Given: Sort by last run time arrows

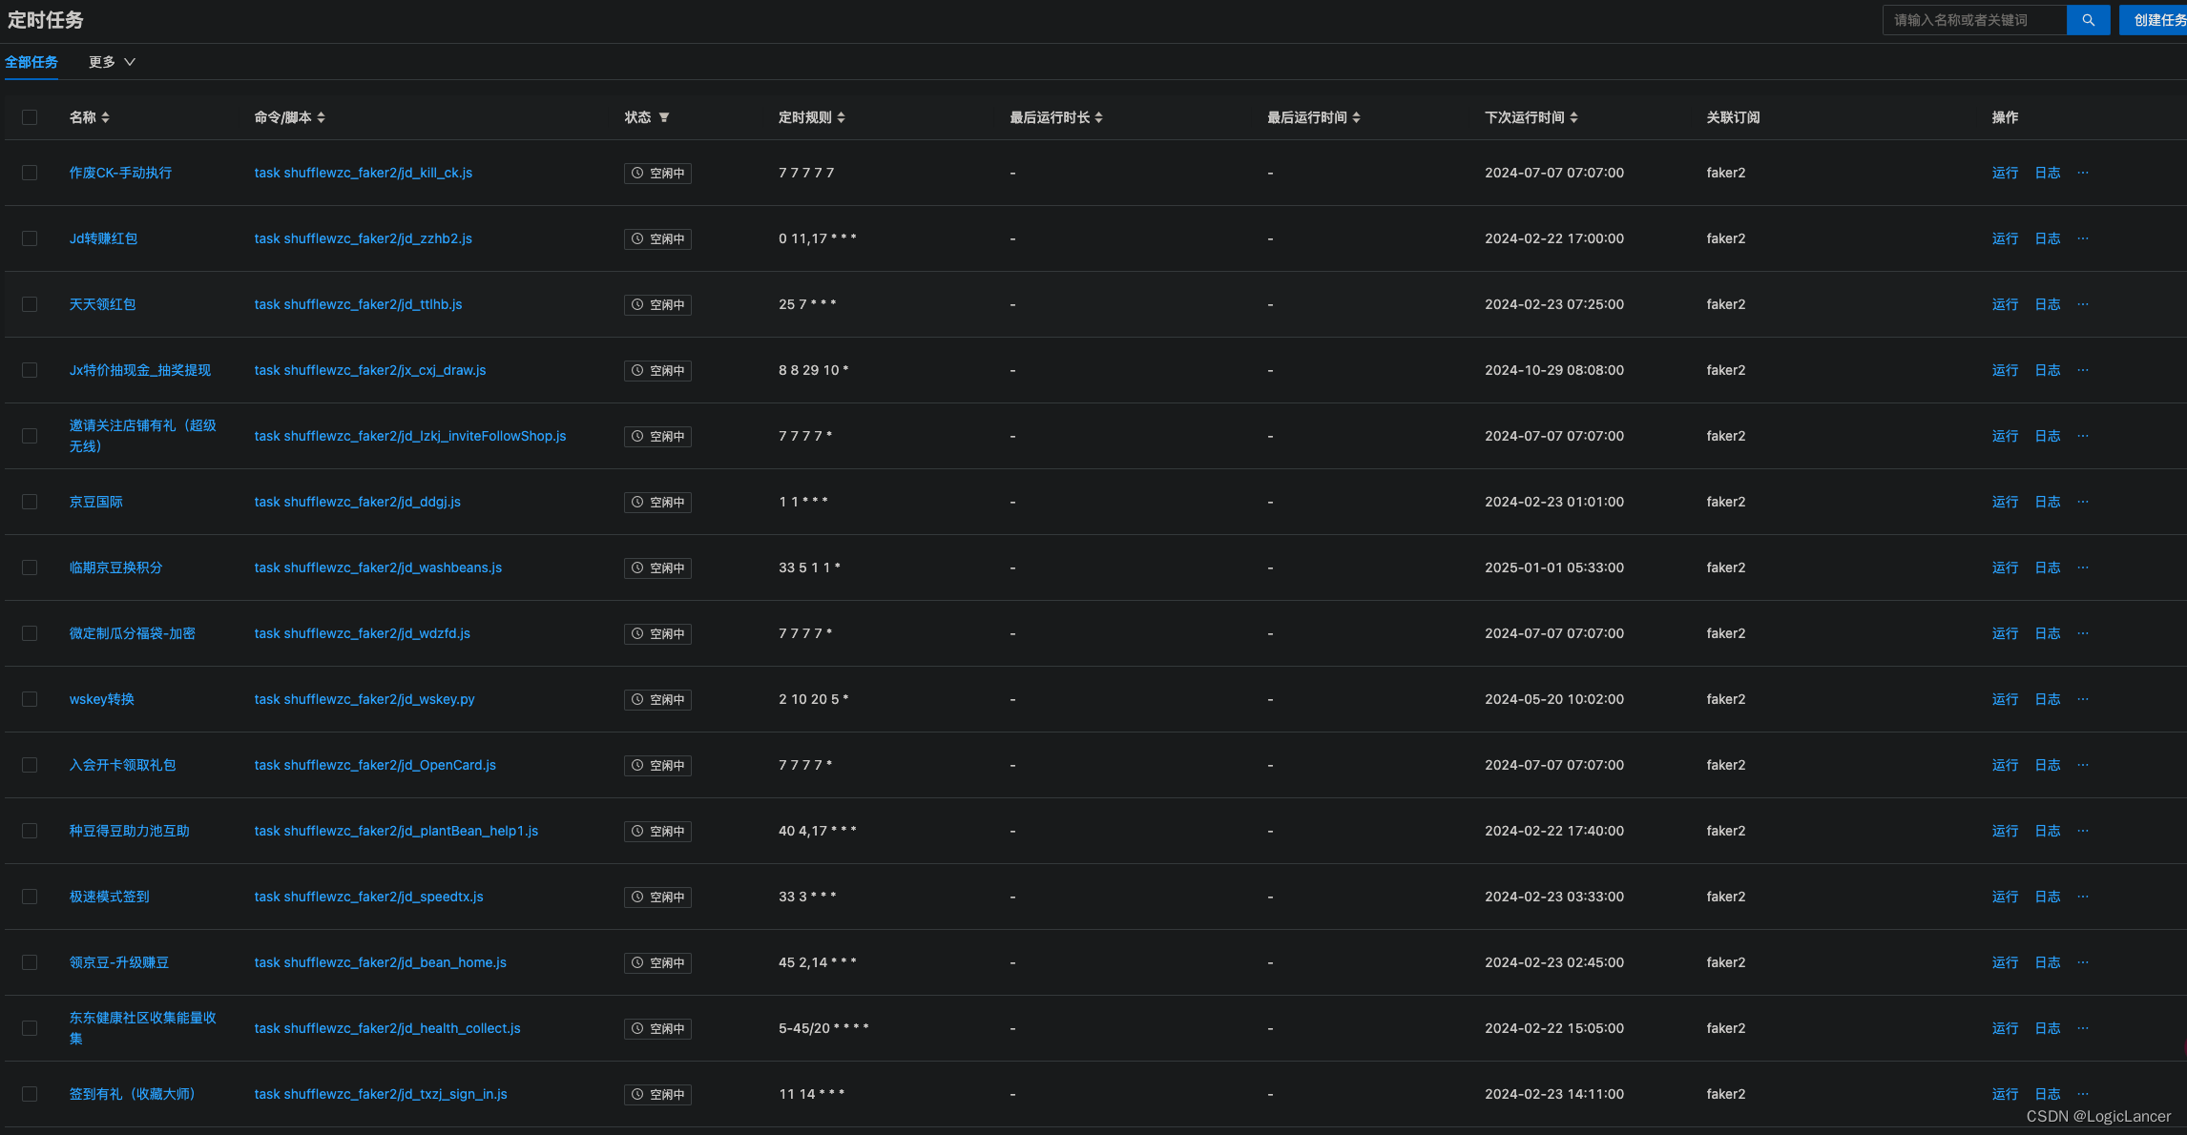Looking at the screenshot, I should (x=1356, y=117).
